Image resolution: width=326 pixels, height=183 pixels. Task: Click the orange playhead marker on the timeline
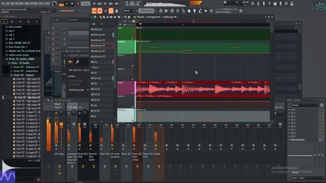[141, 24]
